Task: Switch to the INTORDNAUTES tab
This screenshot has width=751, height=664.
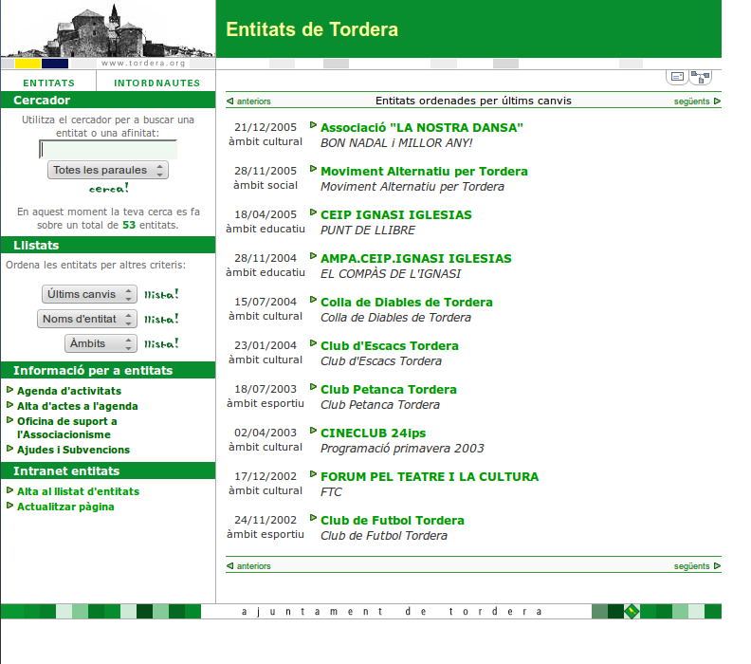Action: pyautogui.click(x=157, y=83)
